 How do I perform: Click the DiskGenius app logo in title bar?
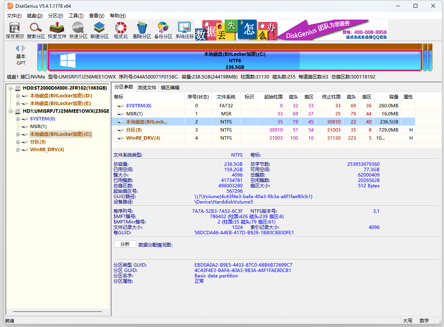tap(10, 6)
